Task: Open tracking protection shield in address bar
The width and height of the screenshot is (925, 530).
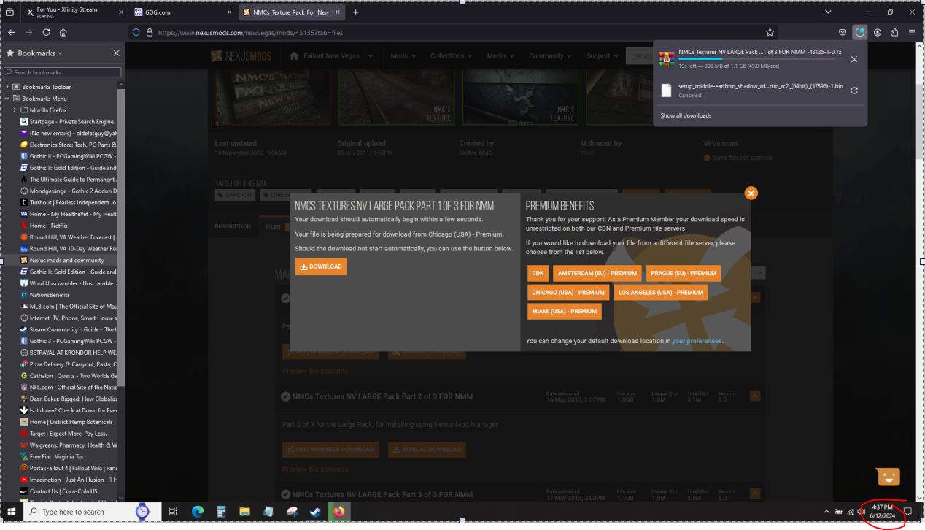Action: pyautogui.click(x=136, y=32)
